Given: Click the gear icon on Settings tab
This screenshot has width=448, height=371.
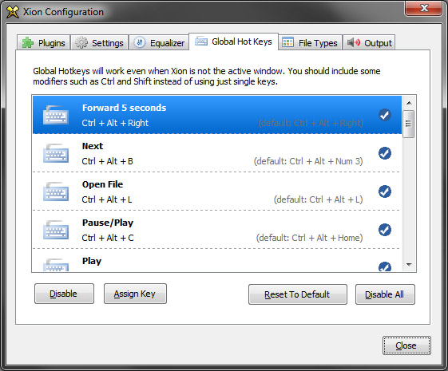Looking at the screenshot, I should [81, 43].
